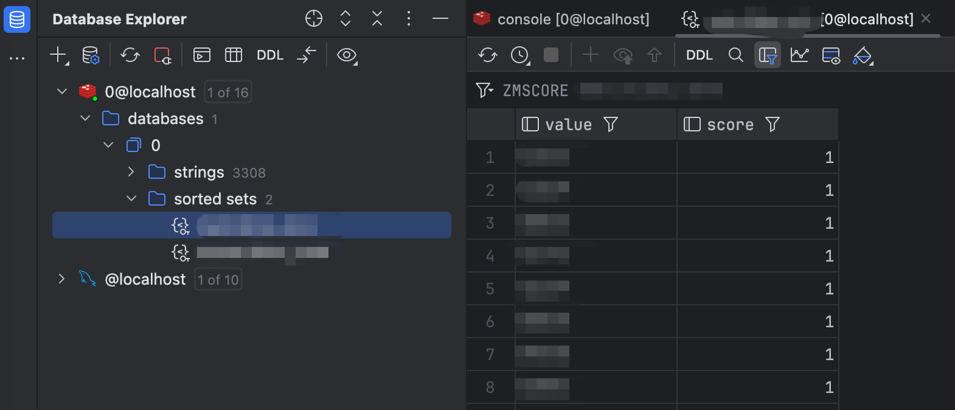Click the 1 of 16 schema selector
The height and width of the screenshot is (410, 955).
[227, 92]
